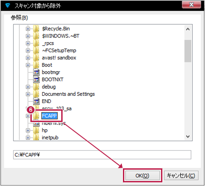Select the highlighted FCAPP folder

click(x=49, y=116)
